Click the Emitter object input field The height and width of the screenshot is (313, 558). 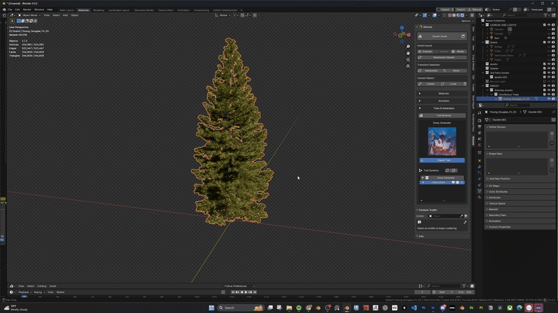442,216
